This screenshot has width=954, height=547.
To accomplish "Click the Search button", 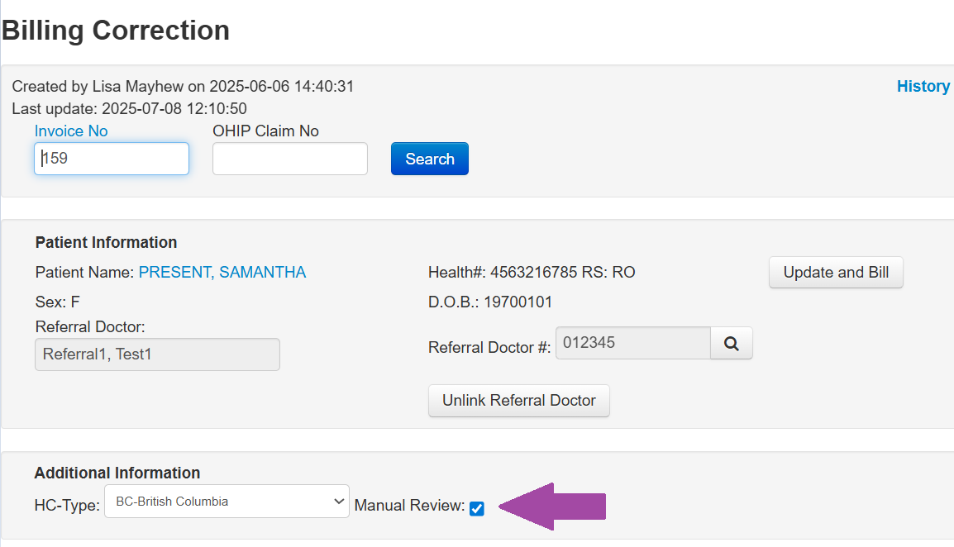I will (x=429, y=158).
